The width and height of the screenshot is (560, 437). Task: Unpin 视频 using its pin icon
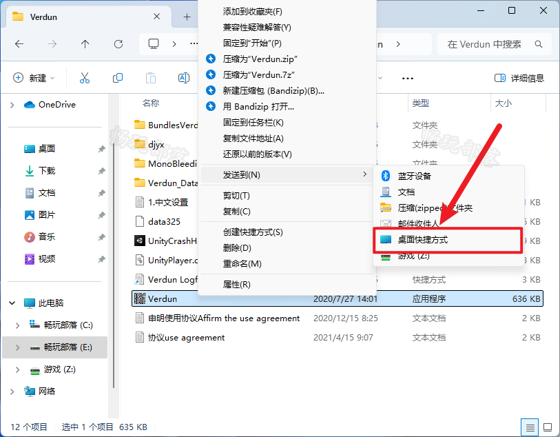[102, 259]
